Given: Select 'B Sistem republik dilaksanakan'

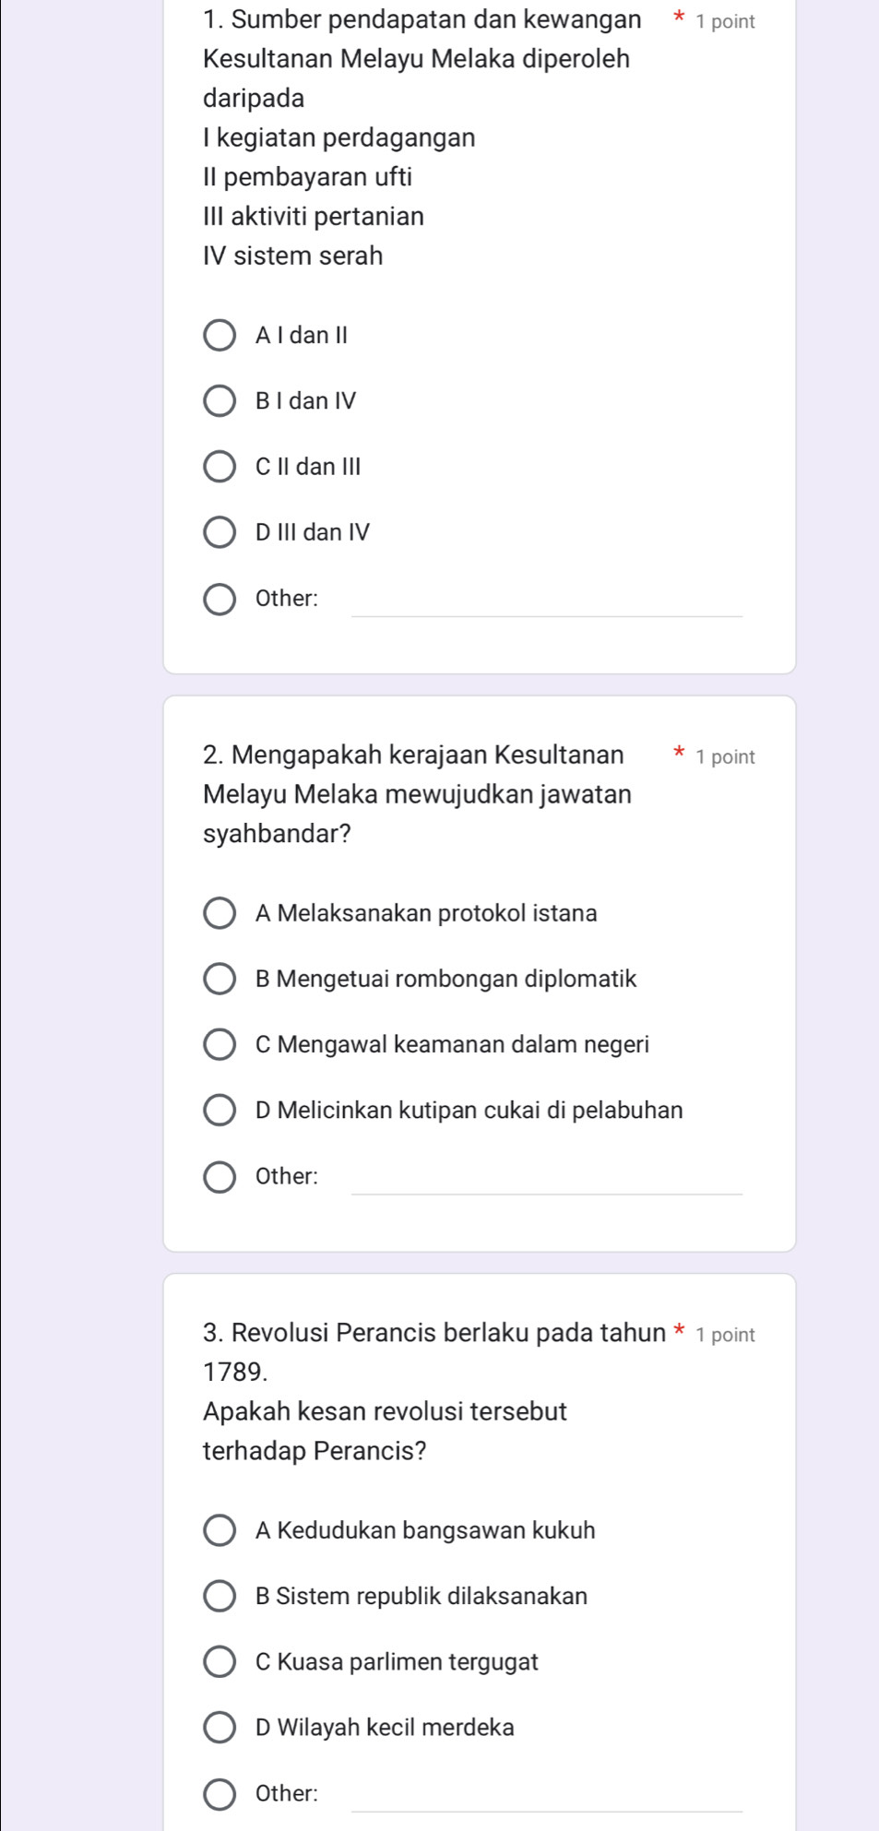Looking at the screenshot, I should tap(220, 1597).
